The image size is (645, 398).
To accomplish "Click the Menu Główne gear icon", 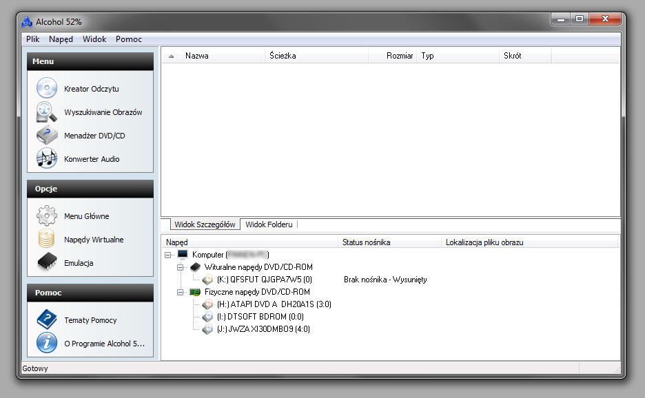I will 46,216.
